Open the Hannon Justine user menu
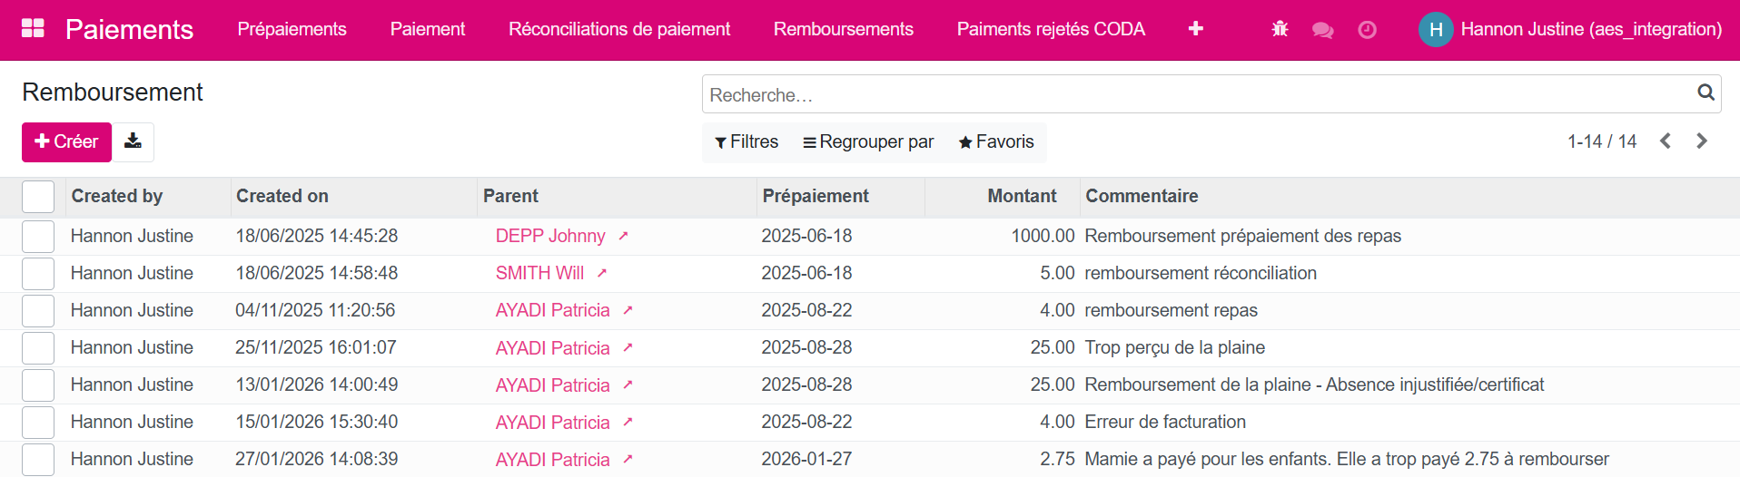The image size is (1740, 477). point(1570,29)
